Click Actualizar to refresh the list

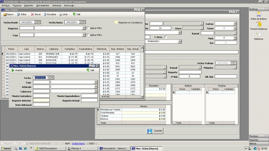tap(50, 14)
